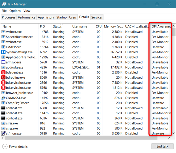Click the FMAPP.exe process icon
This screenshot has width=176, height=153.
(3, 47)
